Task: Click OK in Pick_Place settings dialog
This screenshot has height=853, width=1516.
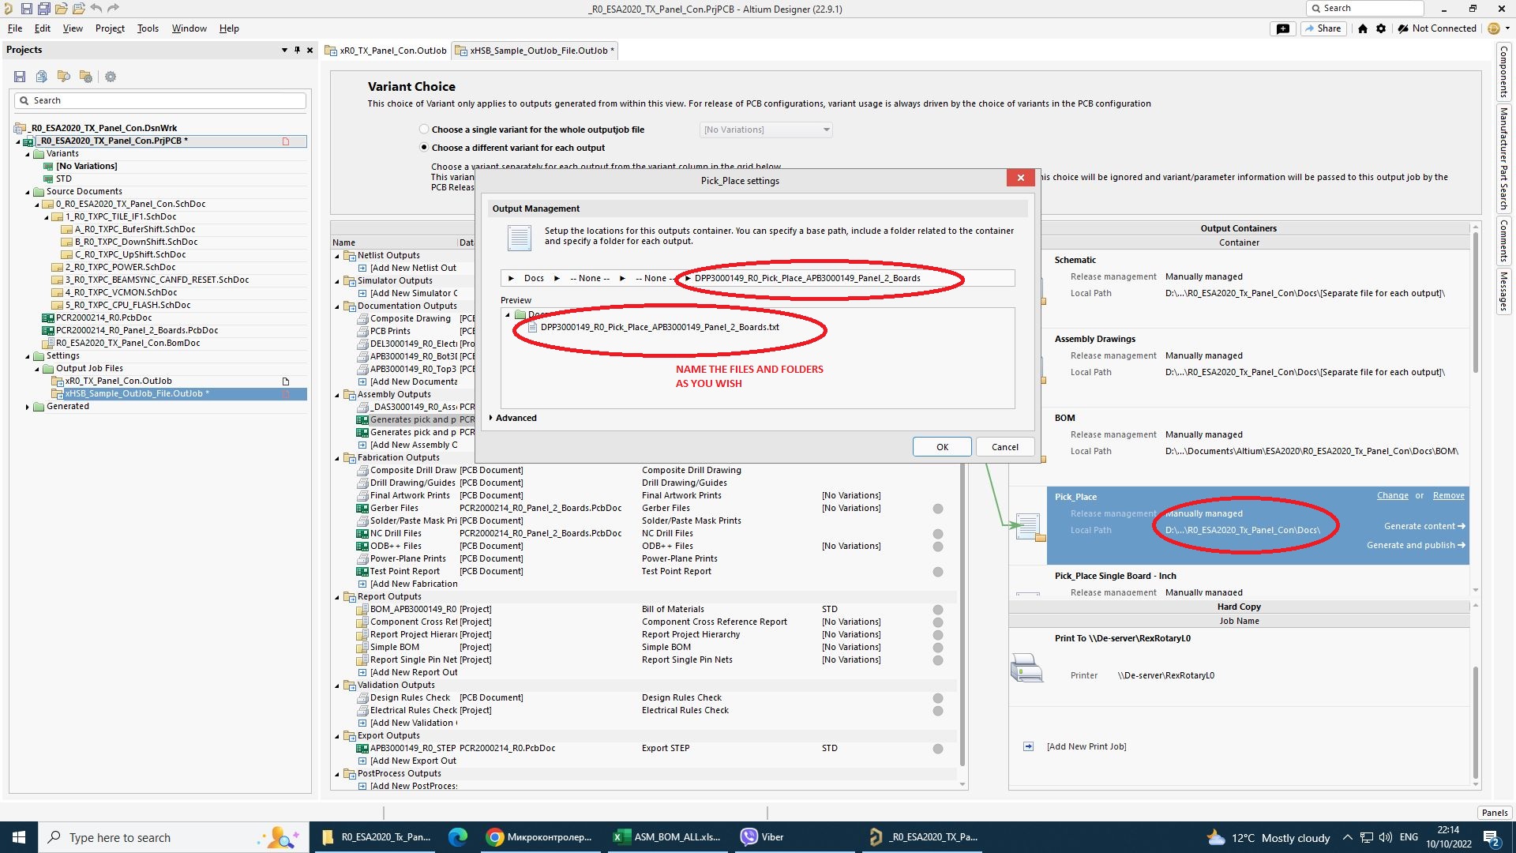Action: click(942, 447)
